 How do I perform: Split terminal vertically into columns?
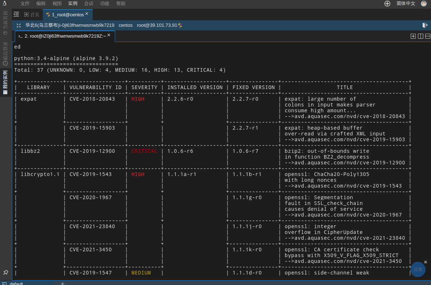[x=420, y=36]
